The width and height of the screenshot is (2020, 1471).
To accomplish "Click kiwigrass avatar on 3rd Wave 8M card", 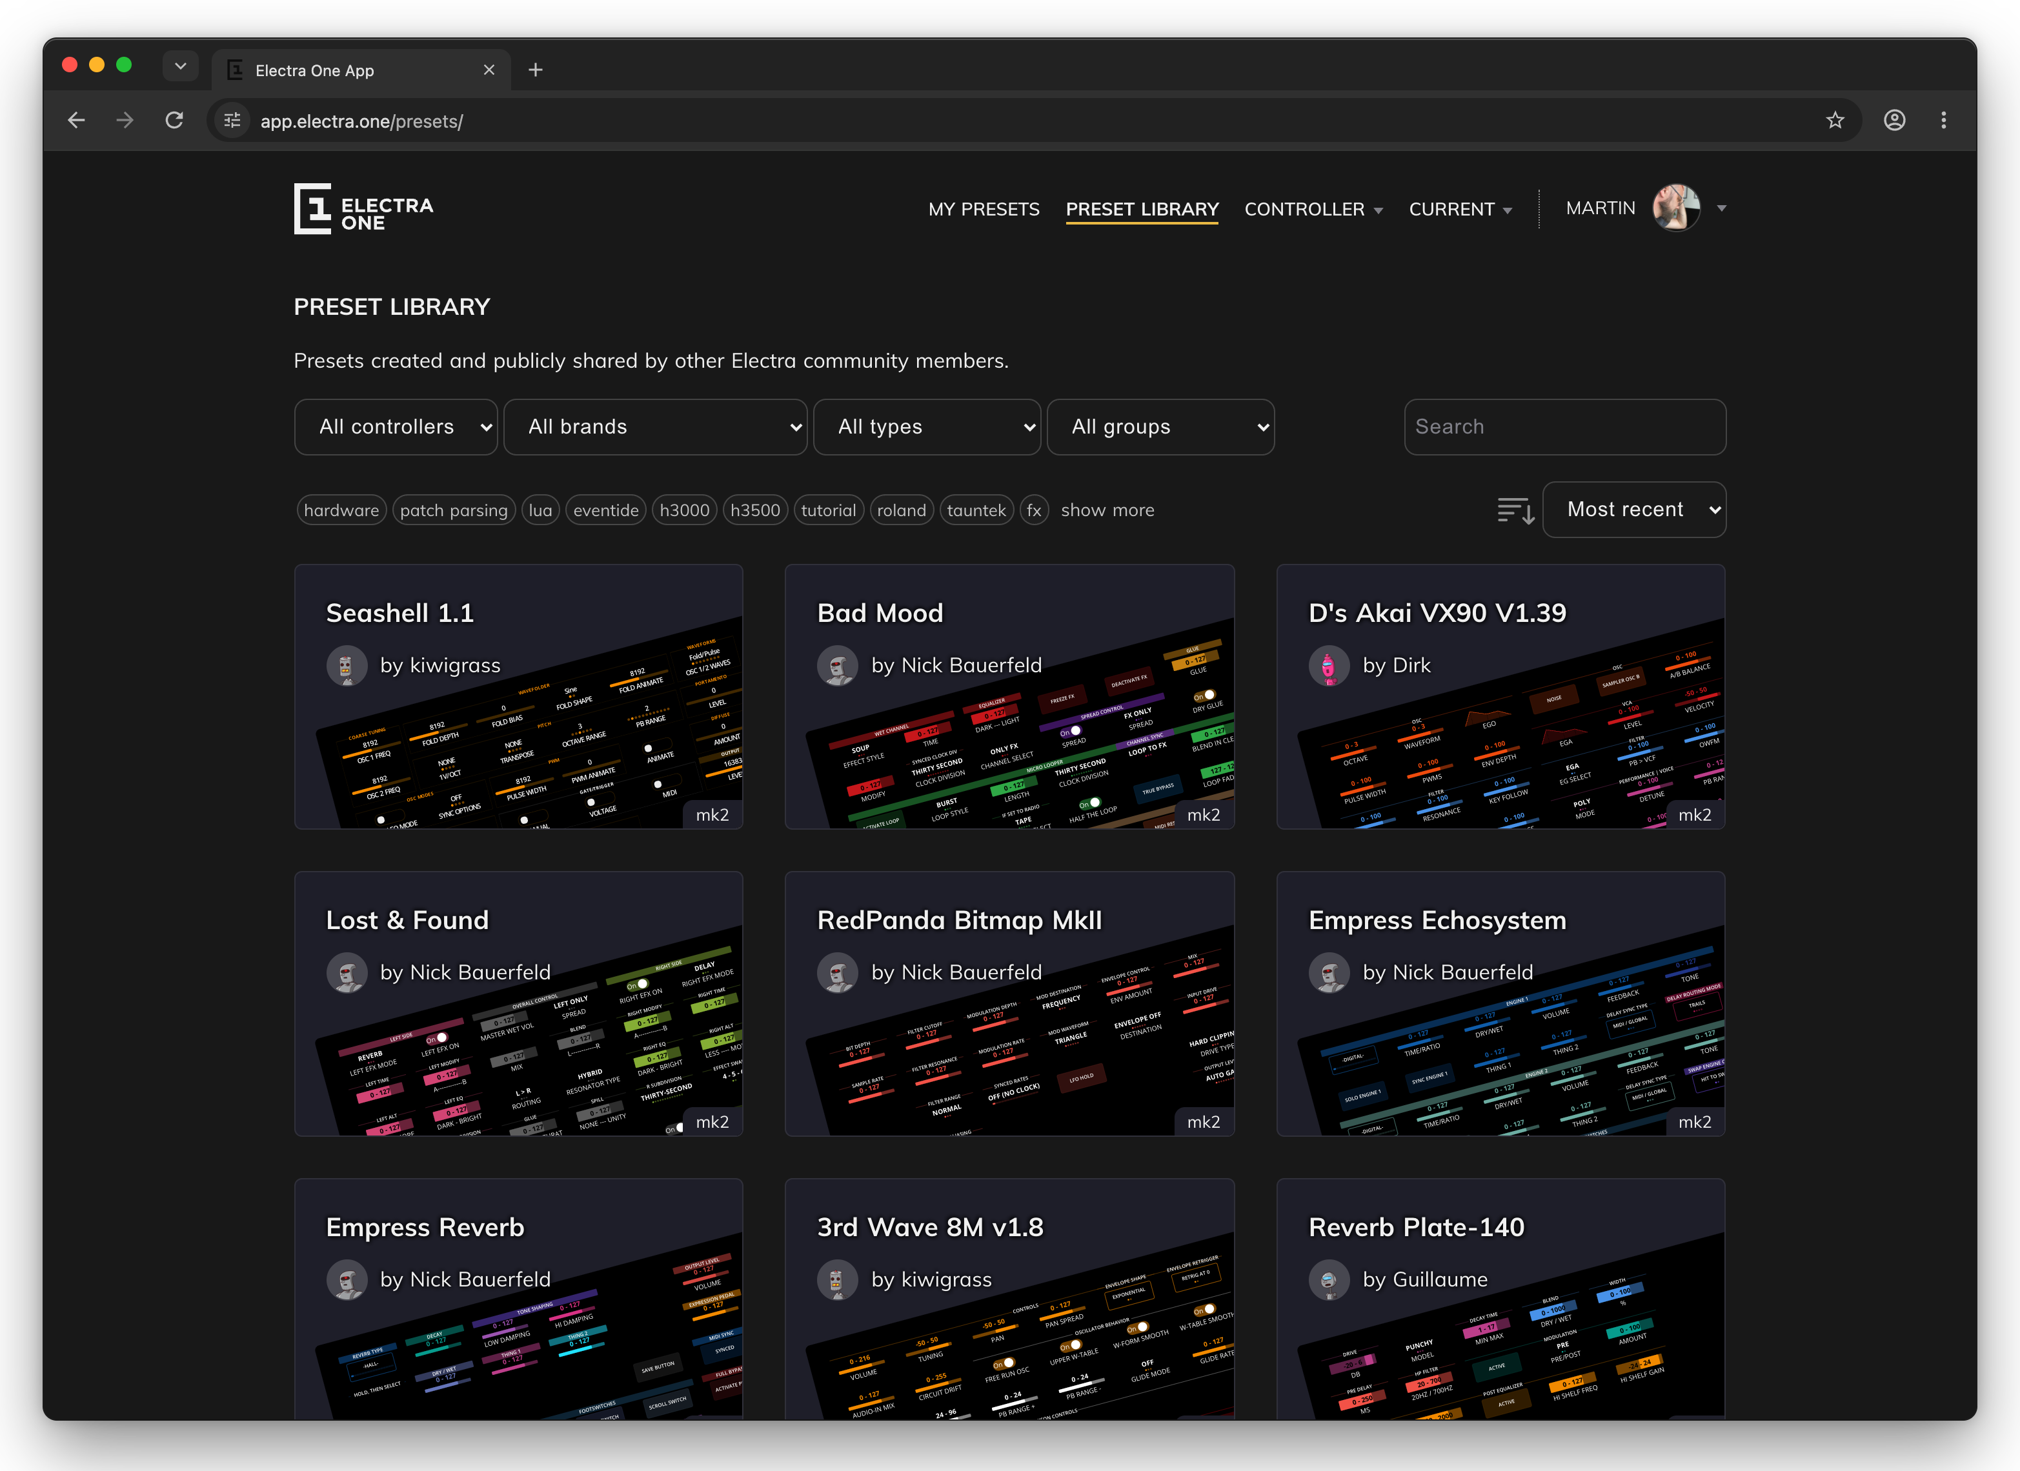I will click(837, 1279).
